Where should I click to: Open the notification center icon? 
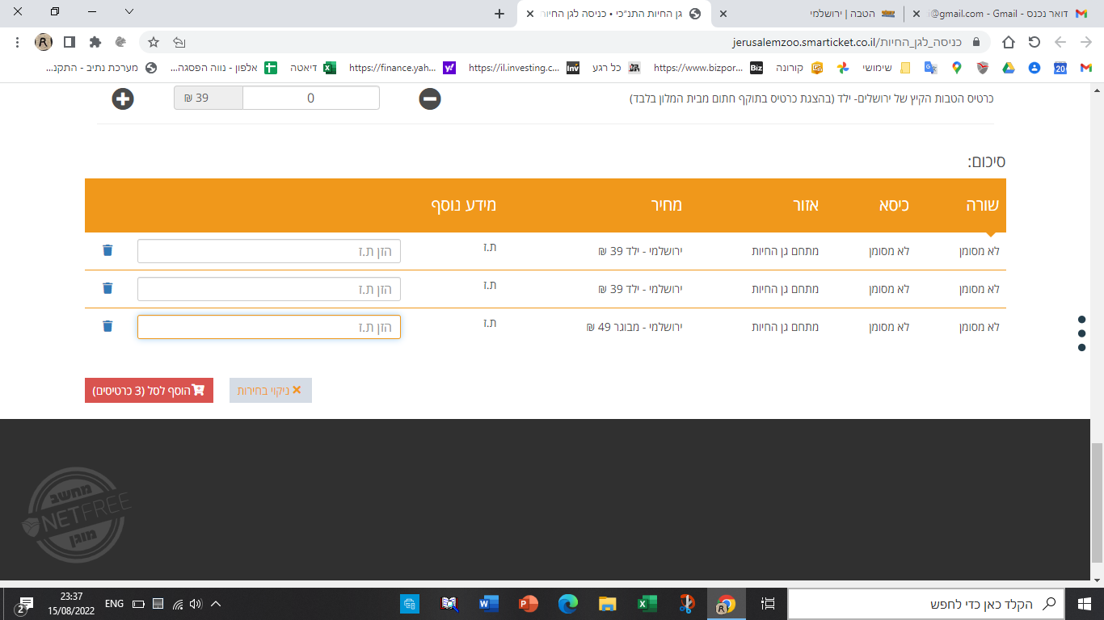(x=23, y=604)
